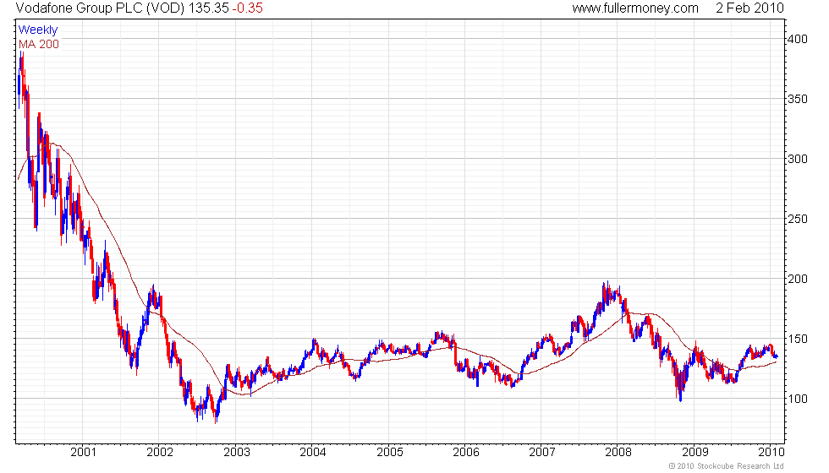Click the 250 y-axis label
The image size is (829, 473).
797,219
